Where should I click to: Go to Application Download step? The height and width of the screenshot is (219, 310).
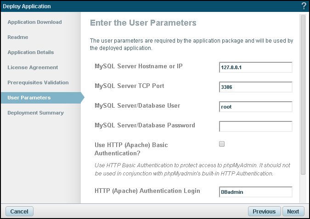(x=34, y=22)
